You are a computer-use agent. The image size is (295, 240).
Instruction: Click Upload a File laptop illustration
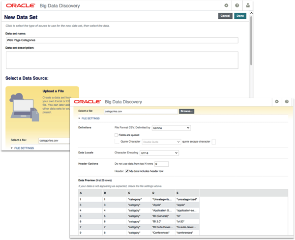(25, 107)
